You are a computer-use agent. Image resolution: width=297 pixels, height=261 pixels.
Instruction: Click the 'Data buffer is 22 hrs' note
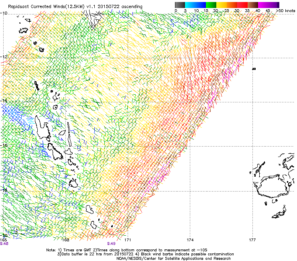(145, 254)
